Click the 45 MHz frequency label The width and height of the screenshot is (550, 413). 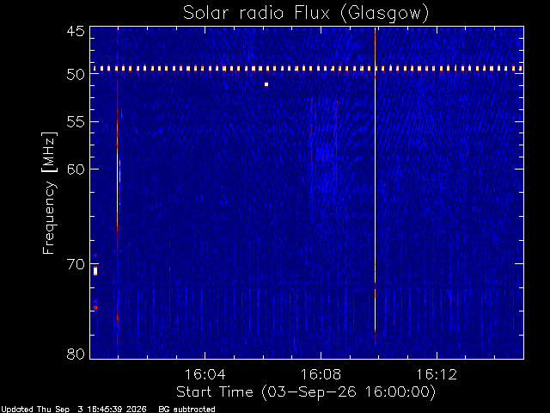pos(76,31)
